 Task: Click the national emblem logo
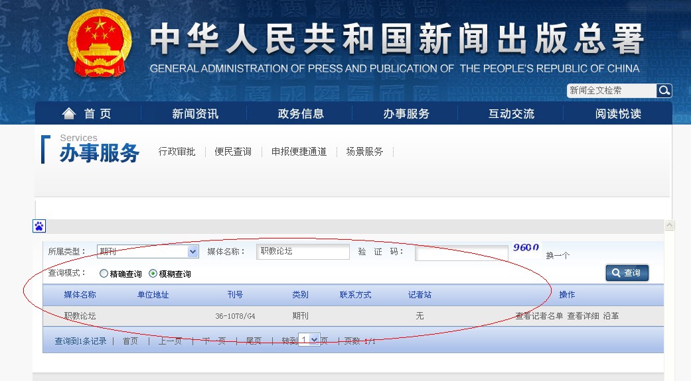tap(100, 43)
